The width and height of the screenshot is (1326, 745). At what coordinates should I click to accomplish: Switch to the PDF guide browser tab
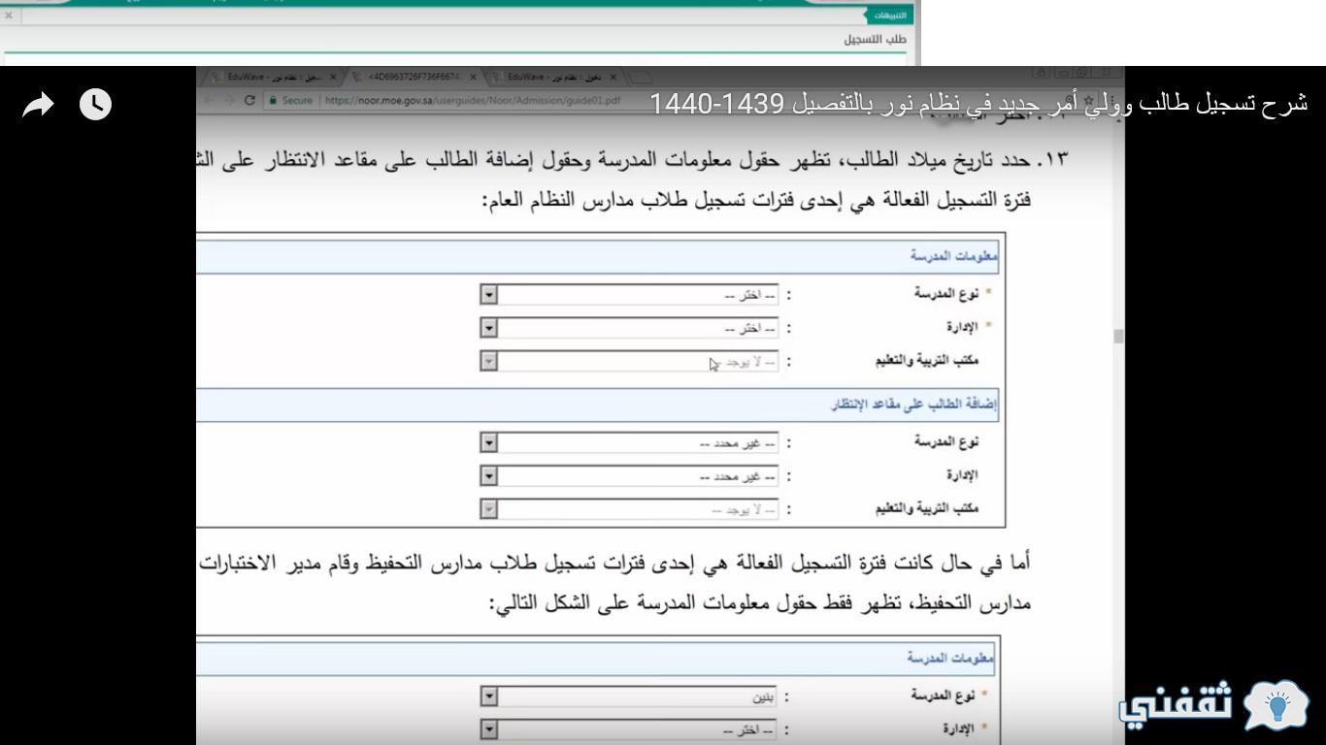[x=413, y=78]
